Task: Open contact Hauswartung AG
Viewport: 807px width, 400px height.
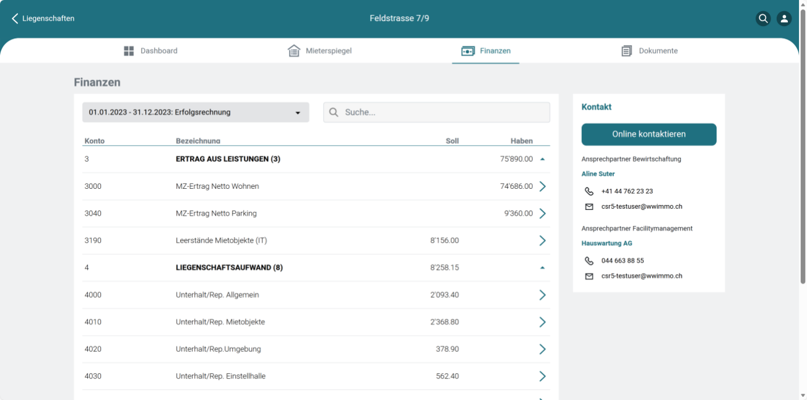Action: pos(607,243)
